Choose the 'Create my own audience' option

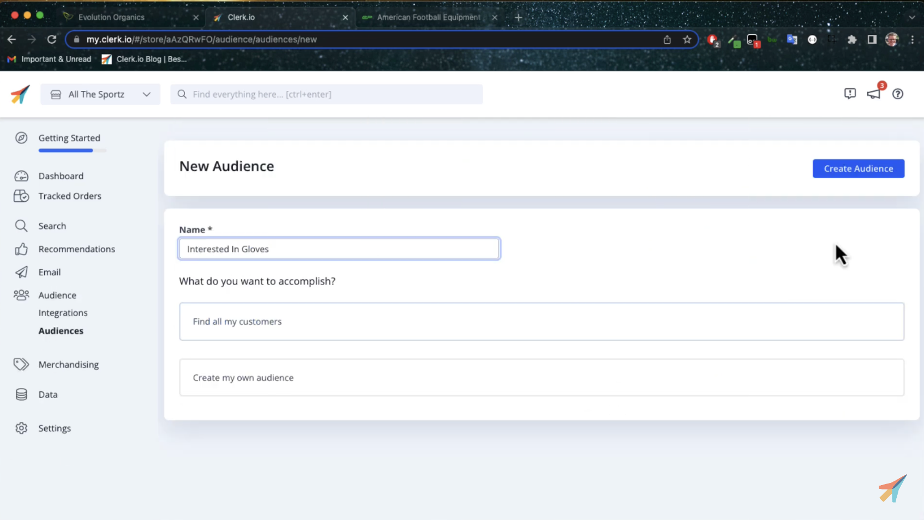pos(541,378)
